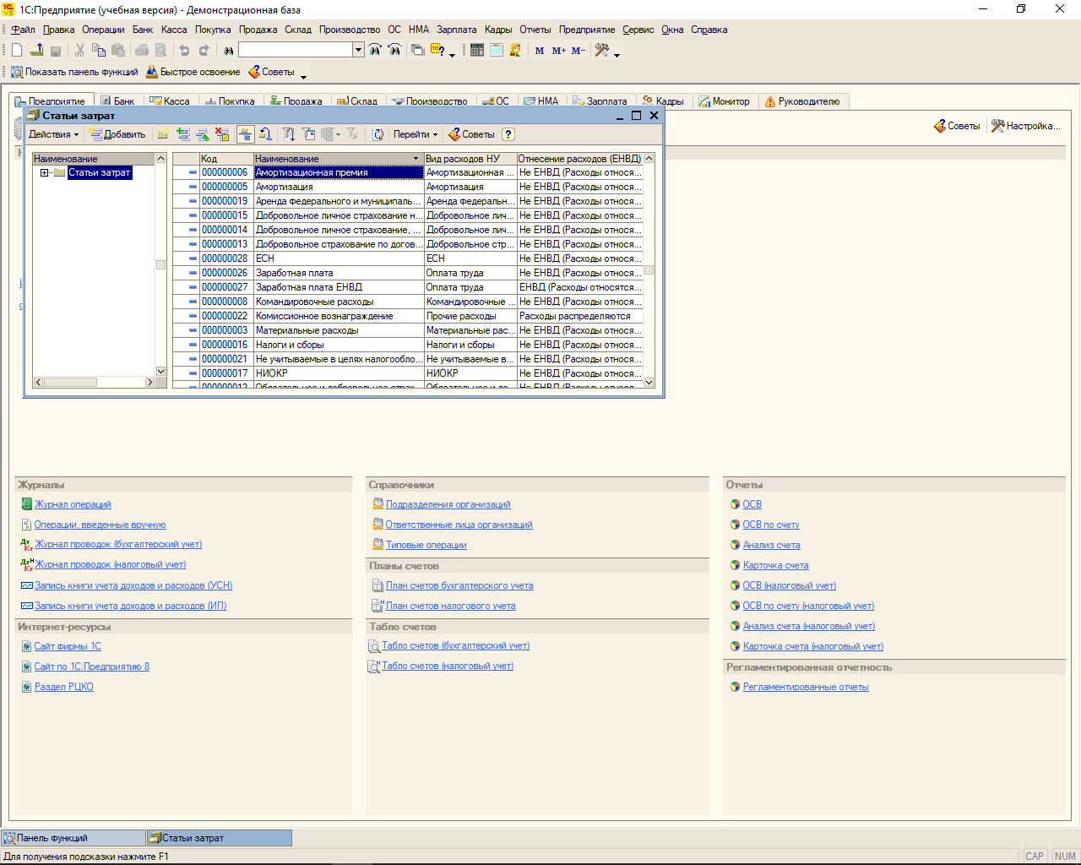1081x865 pixels.
Task: Select the Заработная плата ЕНВД row
Action: pyautogui.click(x=408, y=287)
